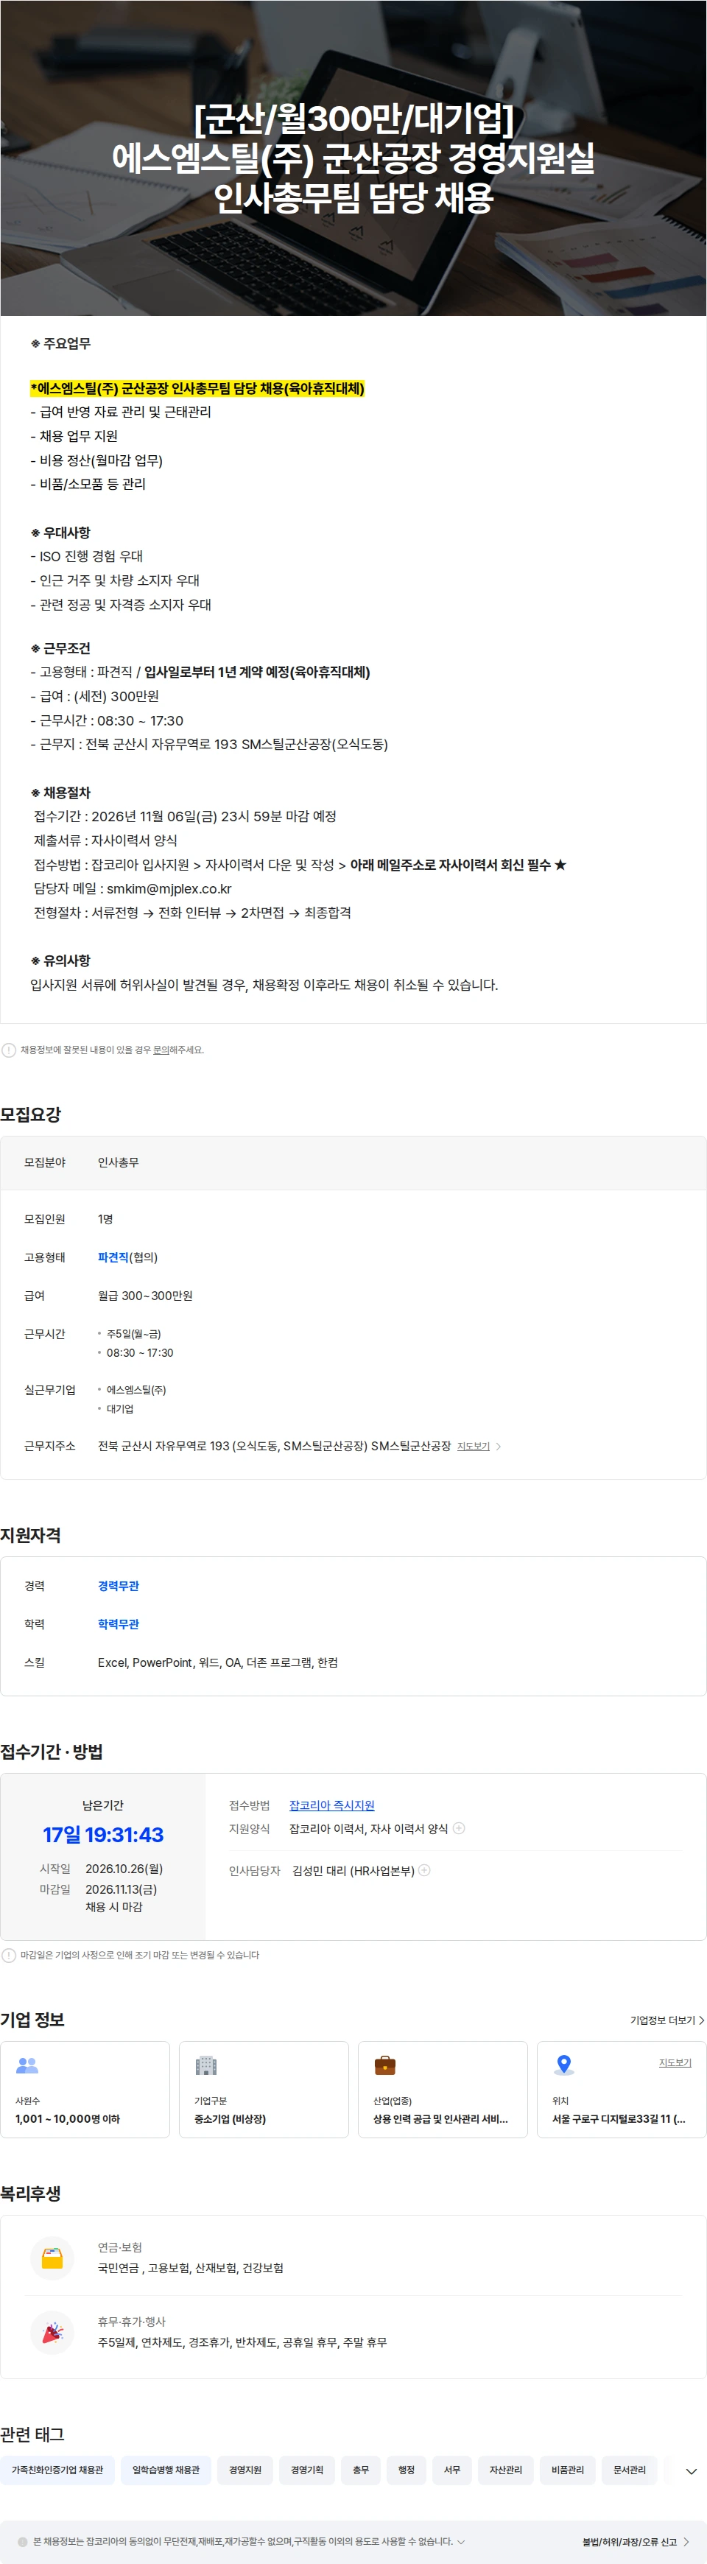Open 지도보기 in the 위치 card

click(x=675, y=2062)
